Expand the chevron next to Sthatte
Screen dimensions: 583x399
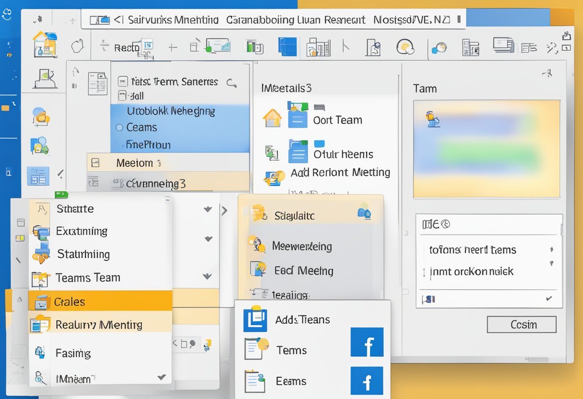[x=208, y=209]
